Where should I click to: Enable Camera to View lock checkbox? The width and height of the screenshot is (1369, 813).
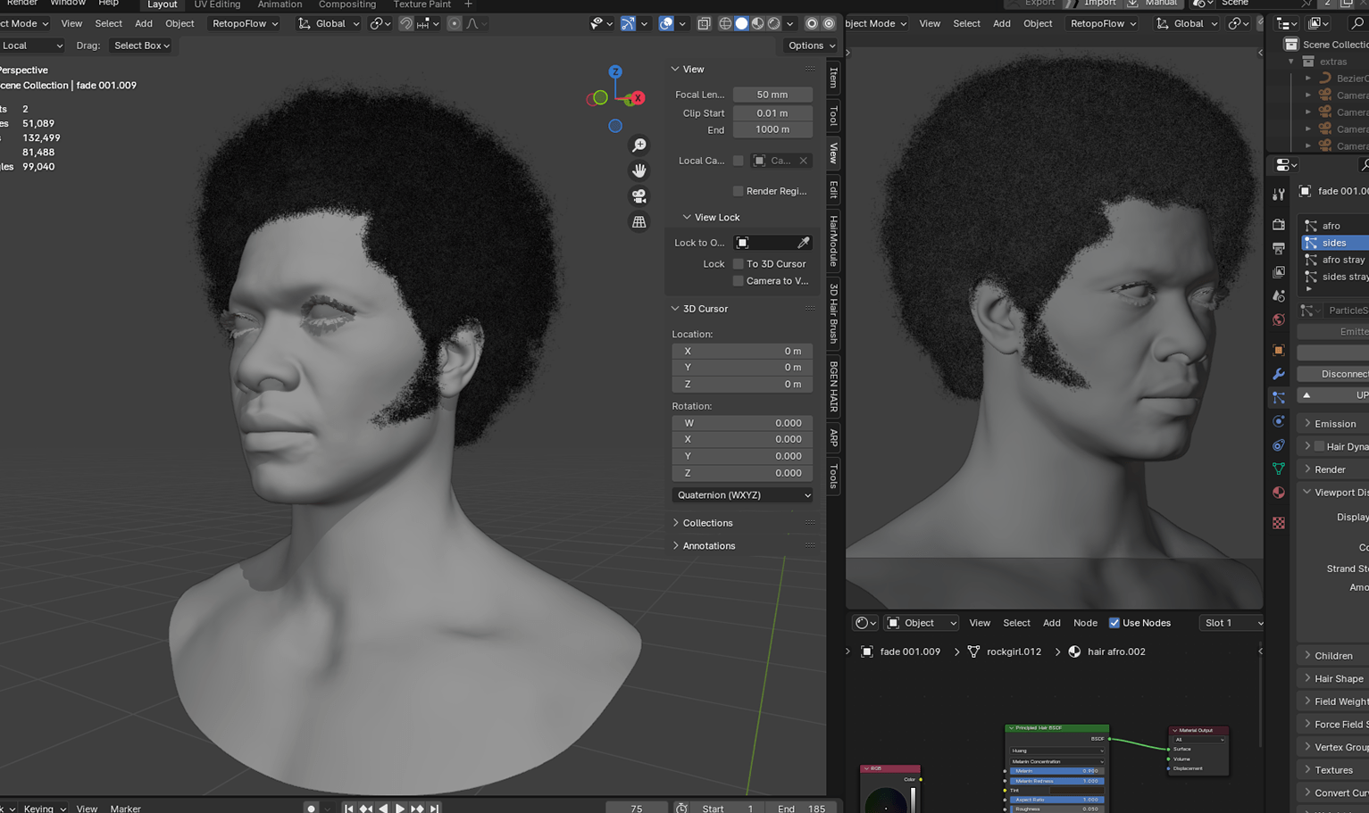[738, 281]
